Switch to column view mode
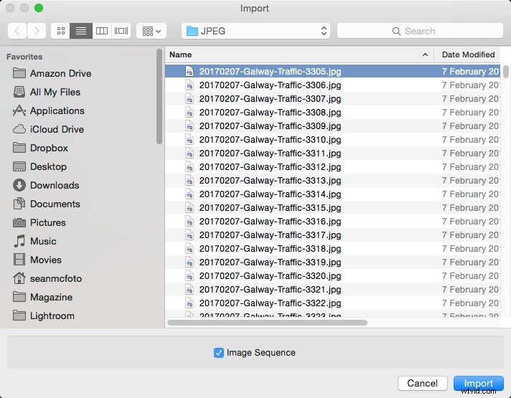The height and width of the screenshot is (398, 511). (101, 31)
